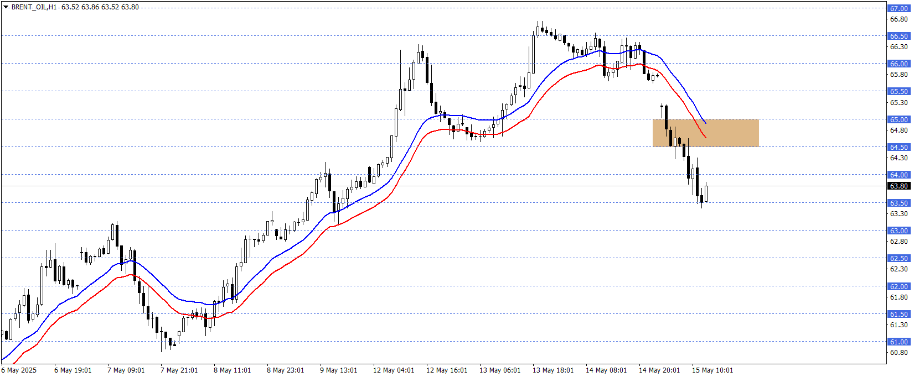914x377 pixels.
Task: Select the orange rectangle zone on the chart
Action: coord(705,133)
